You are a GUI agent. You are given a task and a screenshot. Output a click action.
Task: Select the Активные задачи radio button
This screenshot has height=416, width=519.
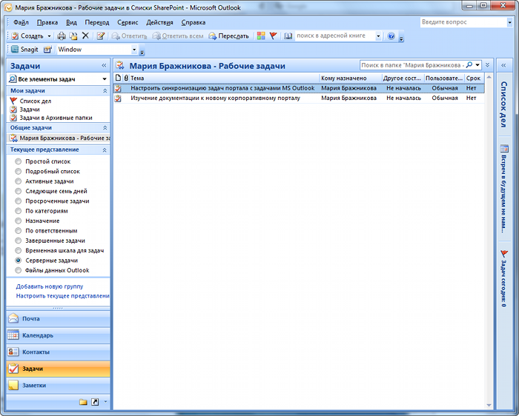[19, 181]
